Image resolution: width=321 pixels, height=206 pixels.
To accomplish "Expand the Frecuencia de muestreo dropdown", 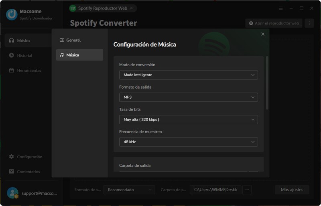I will (x=188, y=142).
